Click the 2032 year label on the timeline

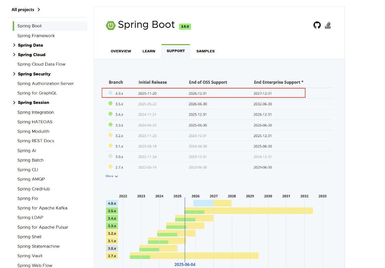point(304,196)
